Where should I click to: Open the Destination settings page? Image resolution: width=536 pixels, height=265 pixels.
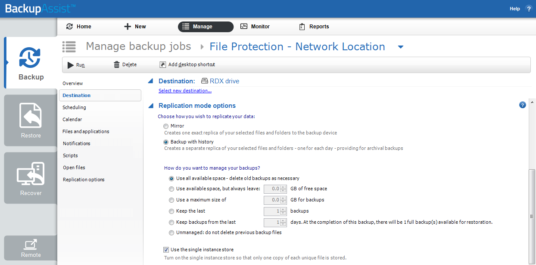coord(100,95)
